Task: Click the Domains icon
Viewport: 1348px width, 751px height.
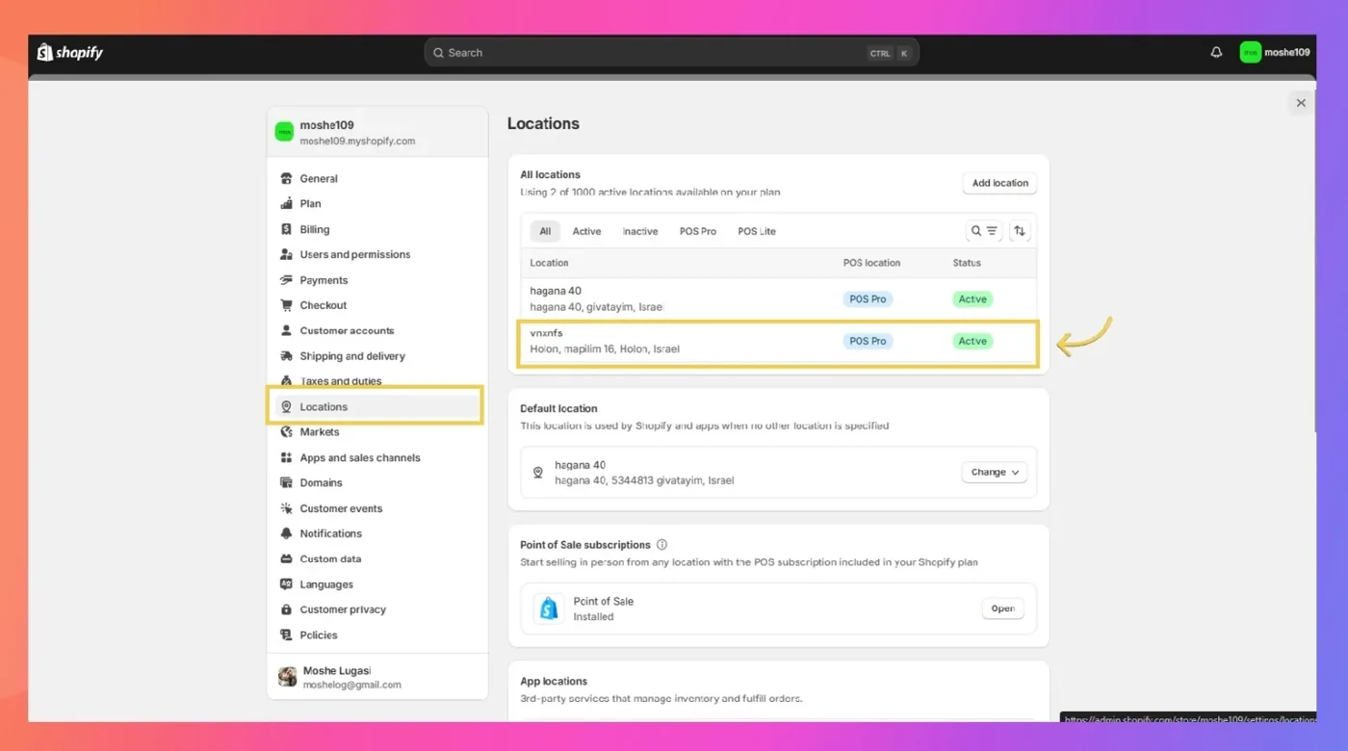Action: point(286,482)
